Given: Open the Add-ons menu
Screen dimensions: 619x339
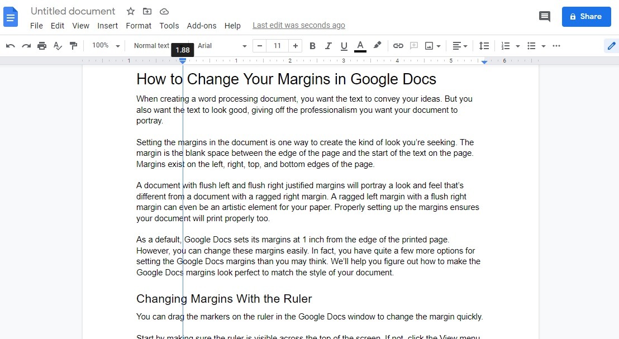Looking at the screenshot, I should point(201,26).
